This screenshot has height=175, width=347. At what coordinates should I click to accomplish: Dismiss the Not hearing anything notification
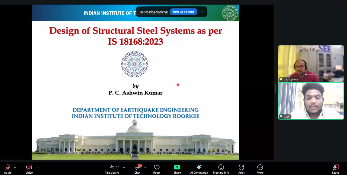(202, 12)
